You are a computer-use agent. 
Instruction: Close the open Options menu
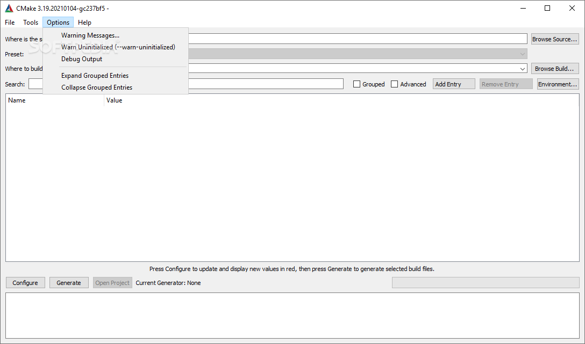(x=58, y=23)
